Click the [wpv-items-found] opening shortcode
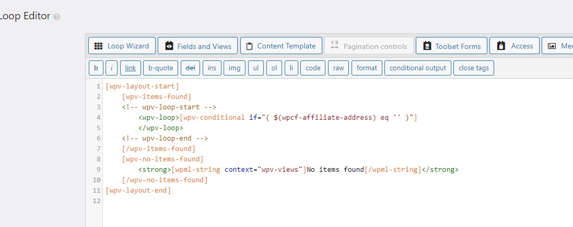 (x=157, y=96)
